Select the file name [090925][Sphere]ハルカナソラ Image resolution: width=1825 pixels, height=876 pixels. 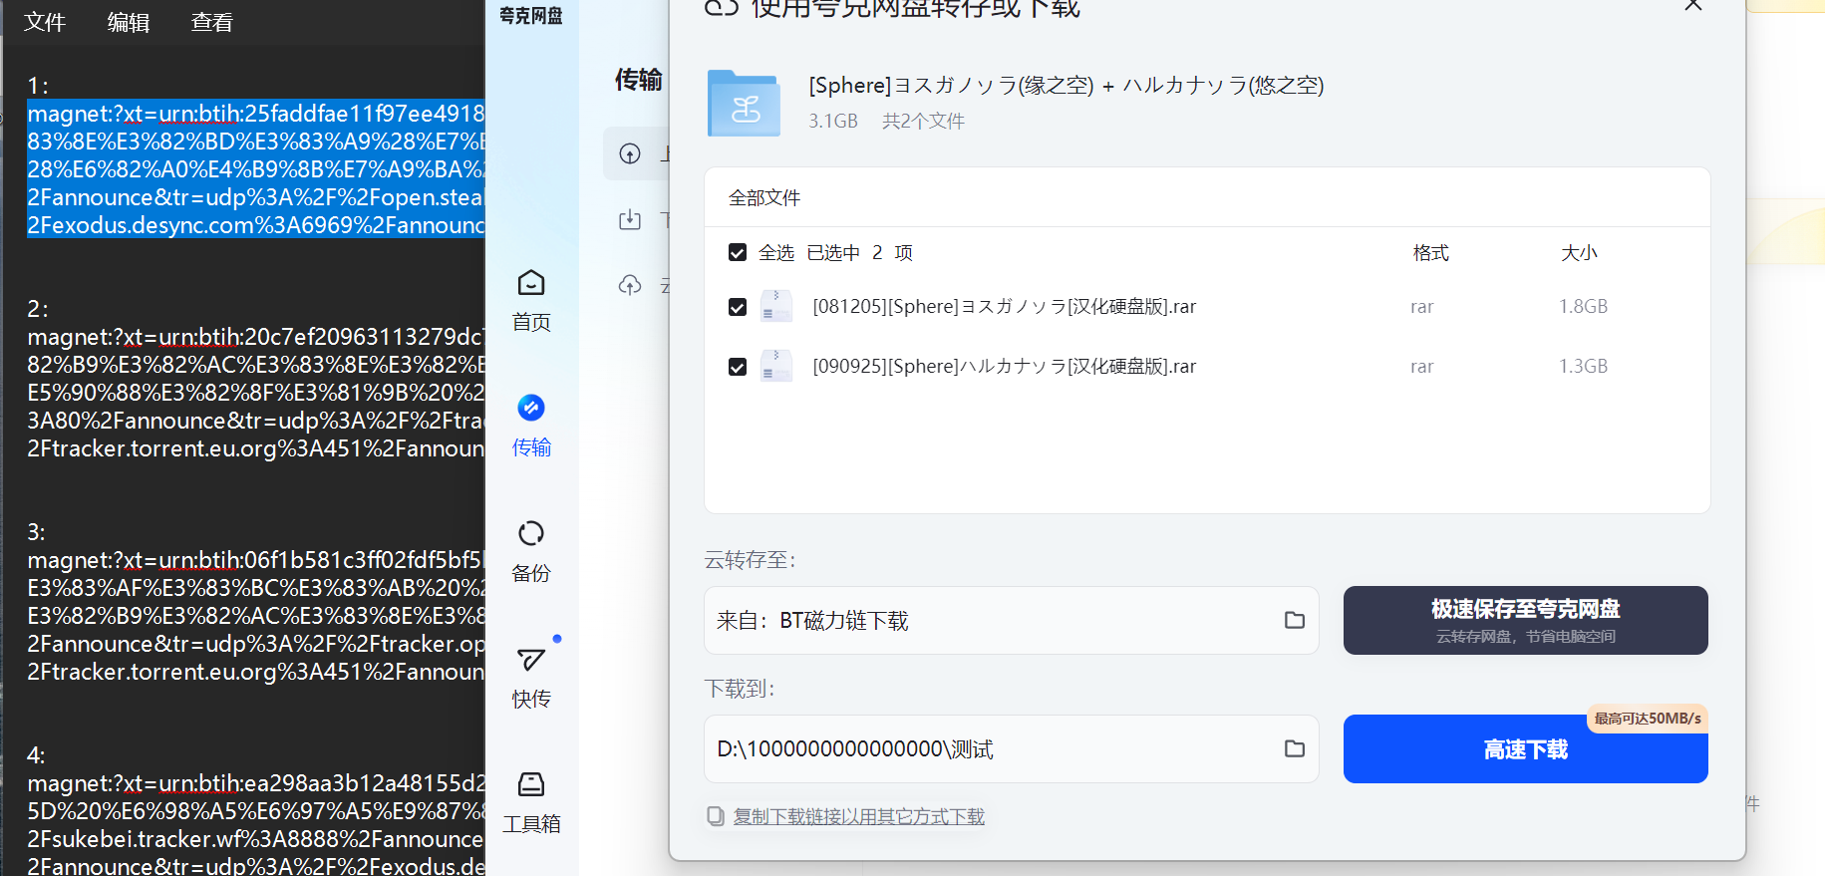coord(1004,366)
